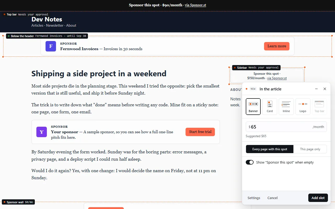The width and height of the screenshot is (335, 209).
Task: Open the Articles nav link
Action: coord(37,25)
